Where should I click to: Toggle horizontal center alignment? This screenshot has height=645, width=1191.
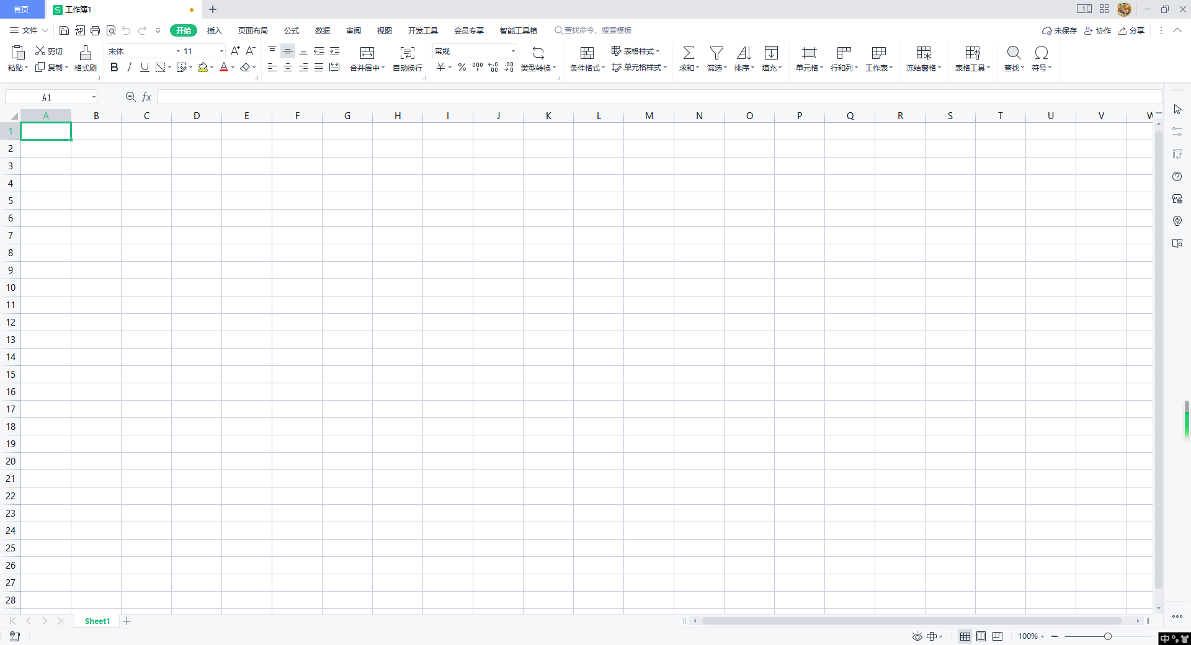pyautogui.click(x=288, y=67)
